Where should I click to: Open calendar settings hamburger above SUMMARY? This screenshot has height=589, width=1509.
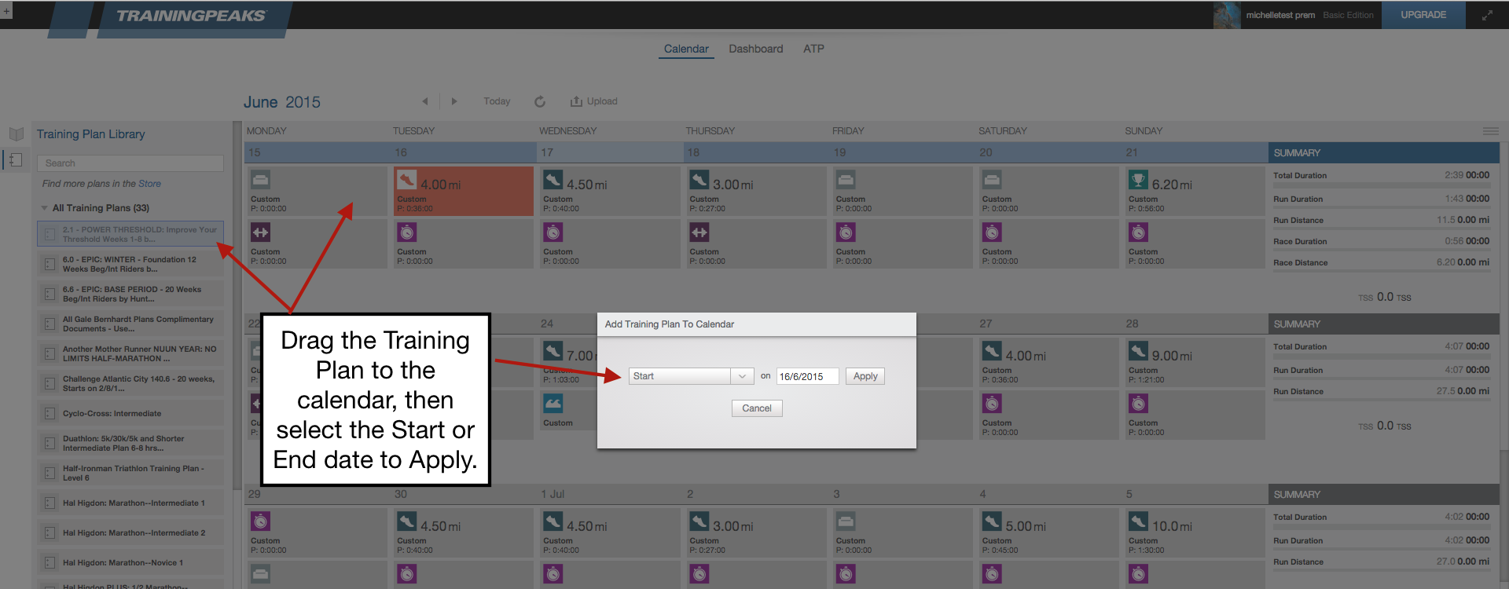click(x=1490, y=131)
